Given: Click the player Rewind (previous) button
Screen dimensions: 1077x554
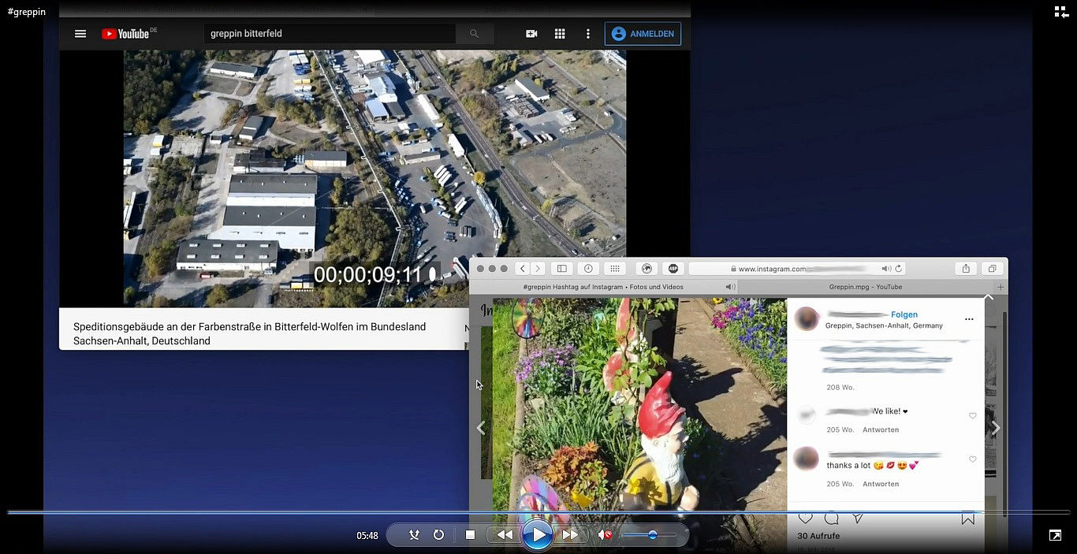Looking at the screenshot, I should click(x=505, y=535).
